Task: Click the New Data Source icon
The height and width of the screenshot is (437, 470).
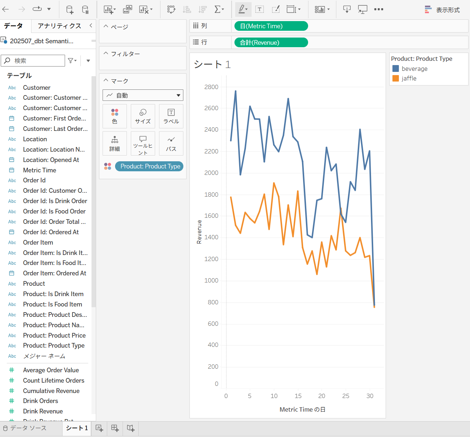Action: click(x=70, y=9)
